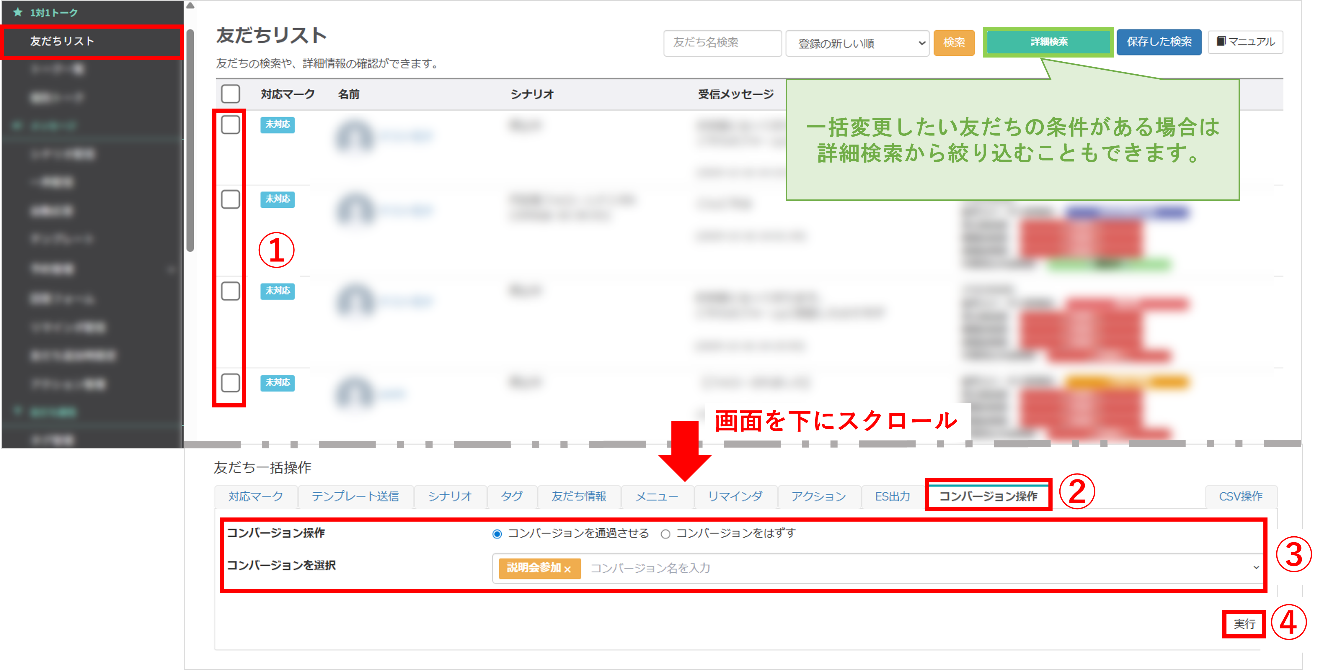Open the 登録の新しい順 sort dropdown
Image resolution: width=1336 pixels, height=670 pixels.
(857, 43)
